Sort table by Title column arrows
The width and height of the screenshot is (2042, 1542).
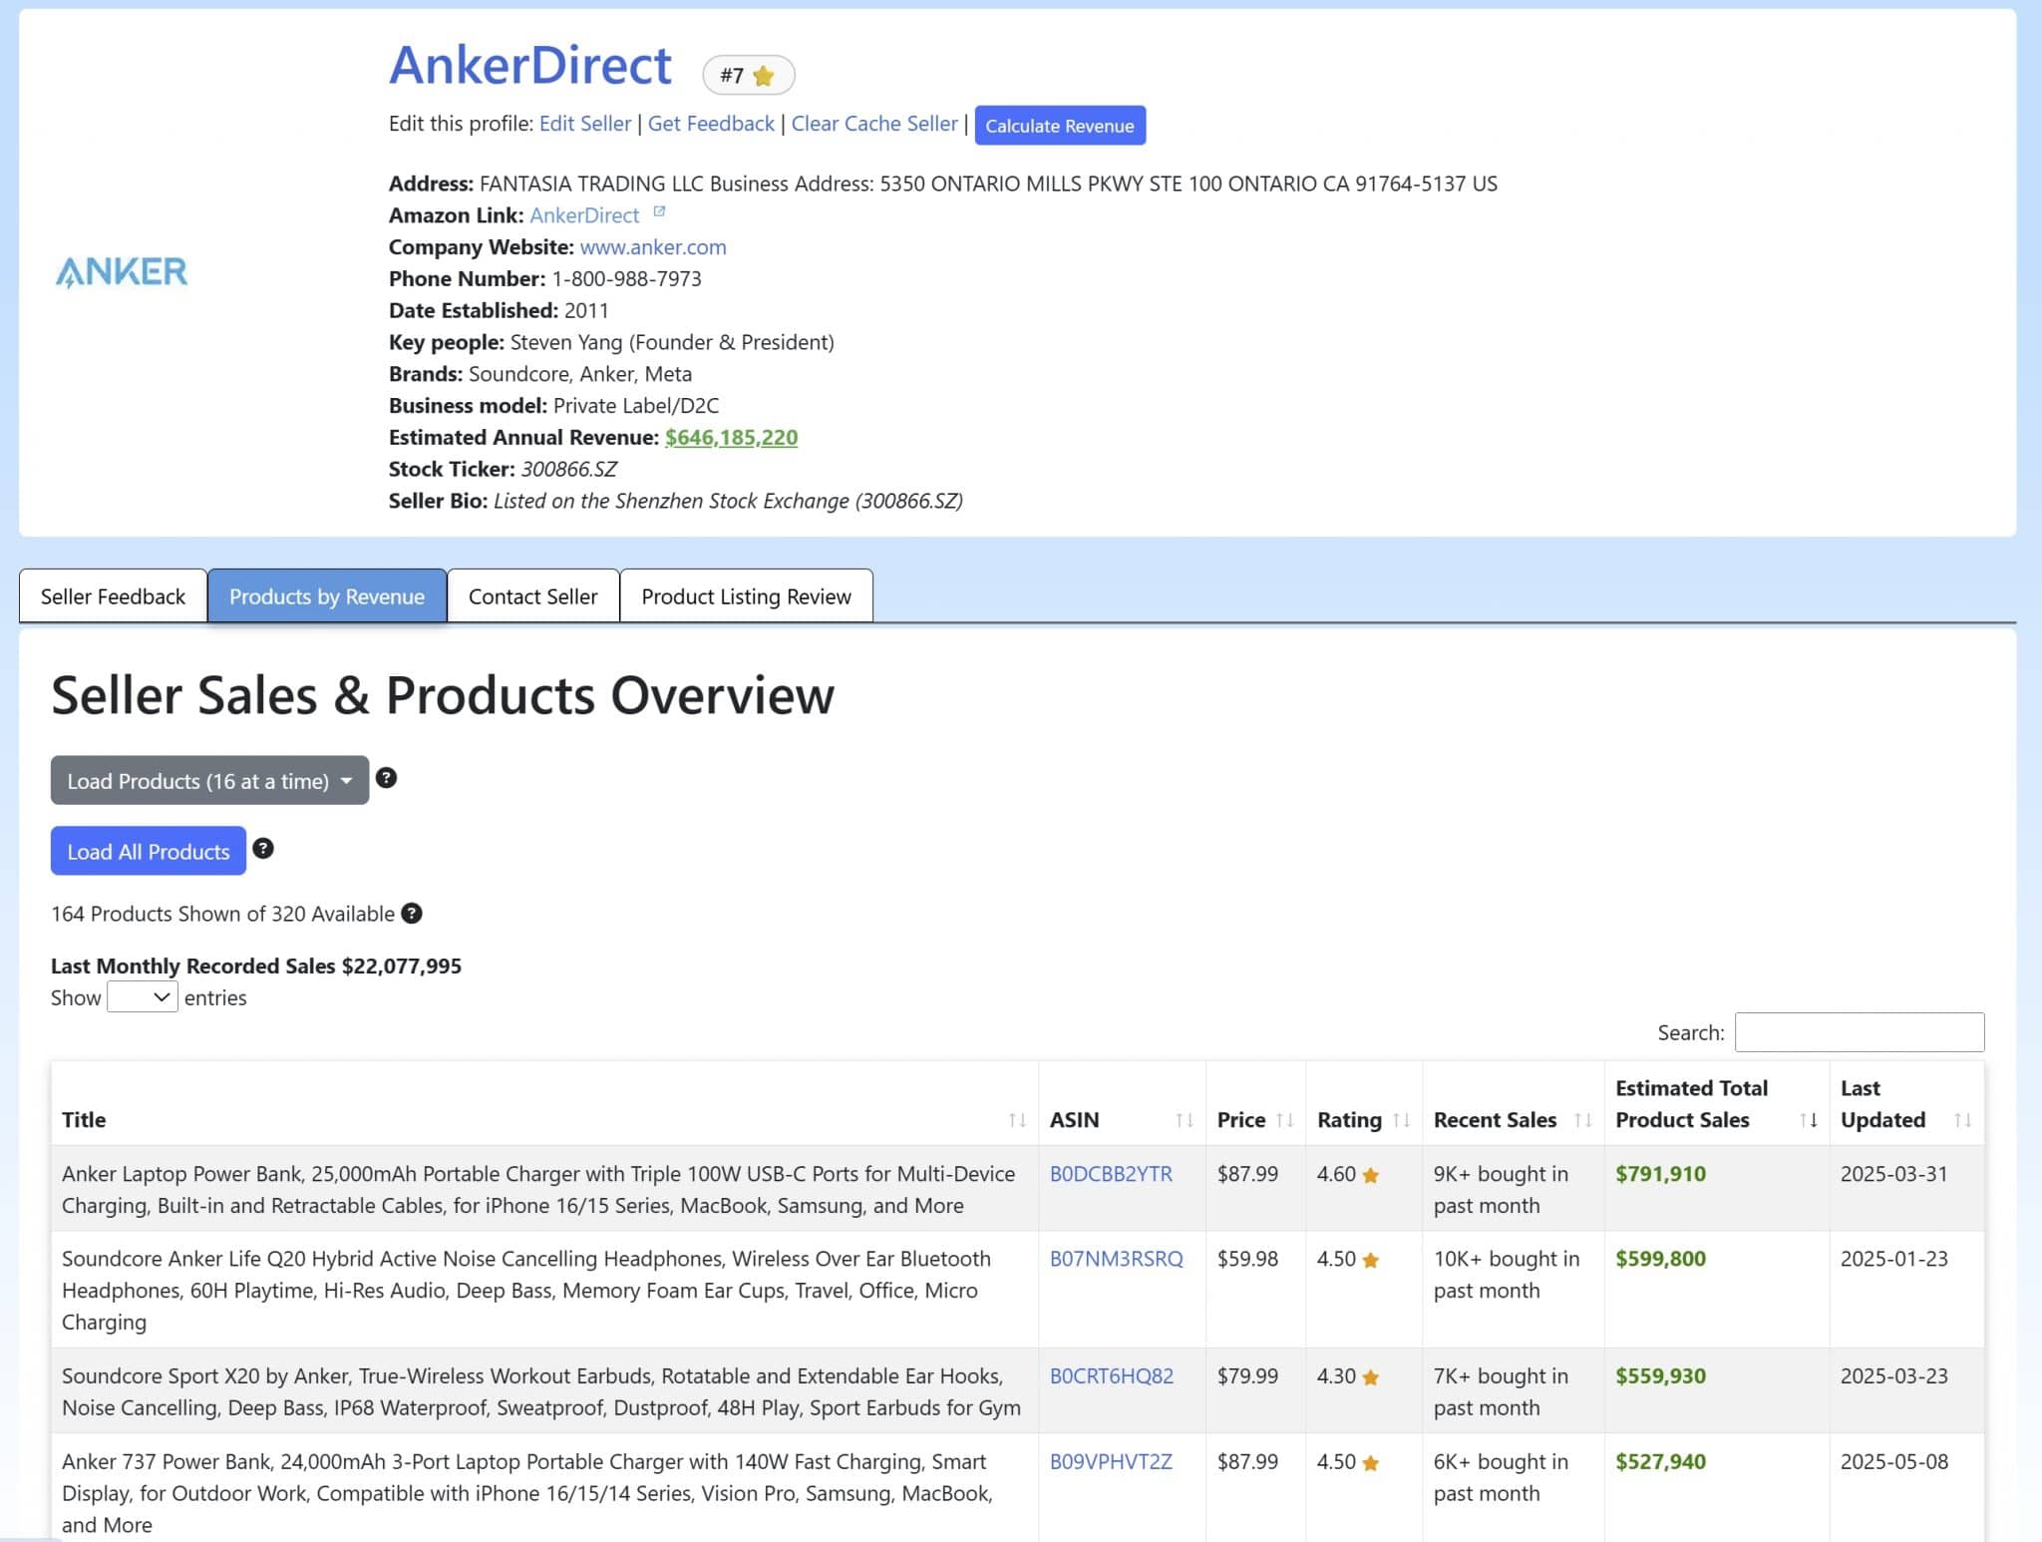coord(1017,1120)
